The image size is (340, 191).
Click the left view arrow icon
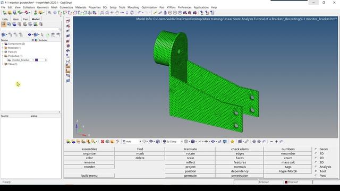[x=254, y=142]
